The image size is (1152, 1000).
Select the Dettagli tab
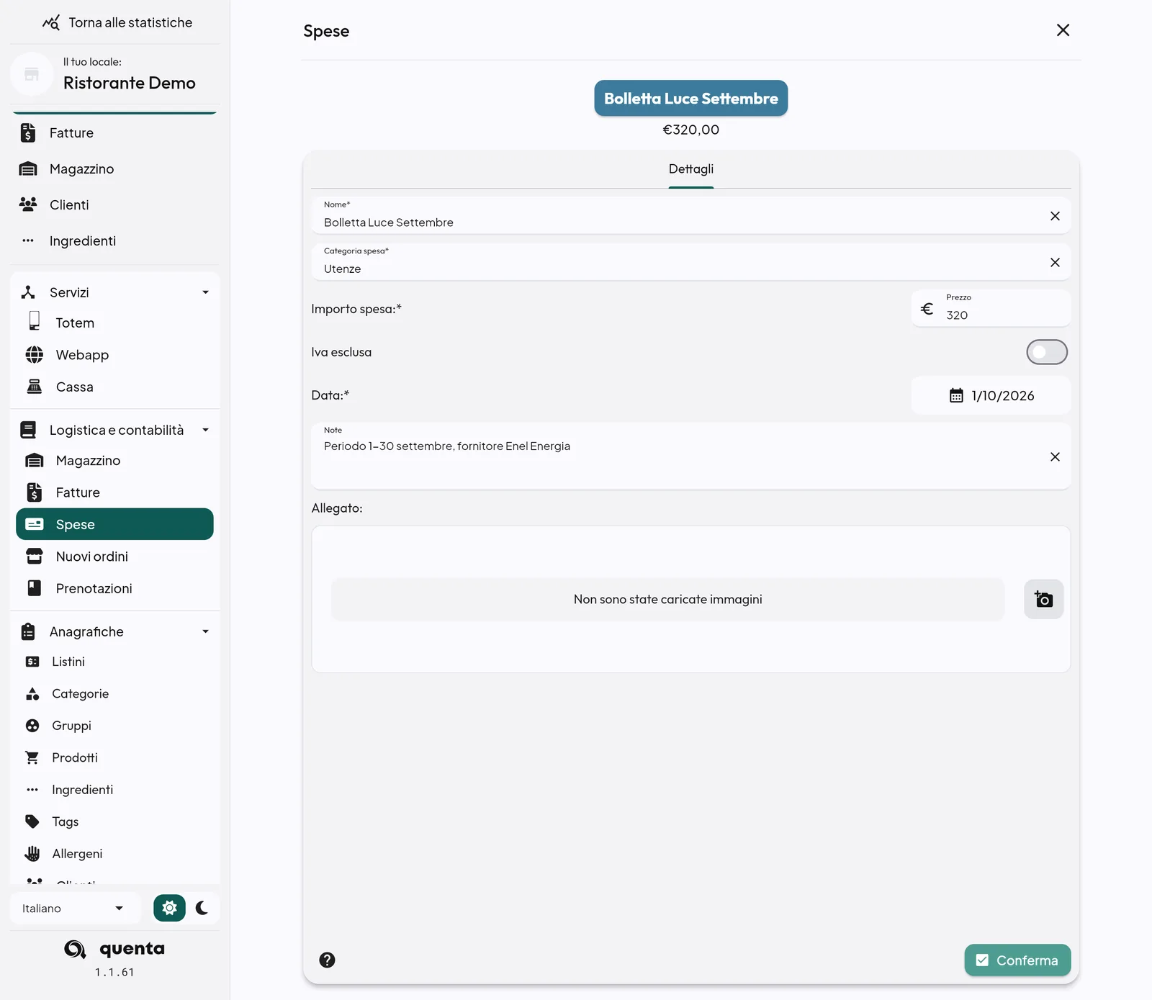point(691,169)
